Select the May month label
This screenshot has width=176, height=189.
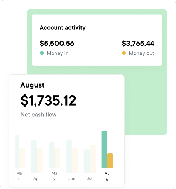point(54,176)
